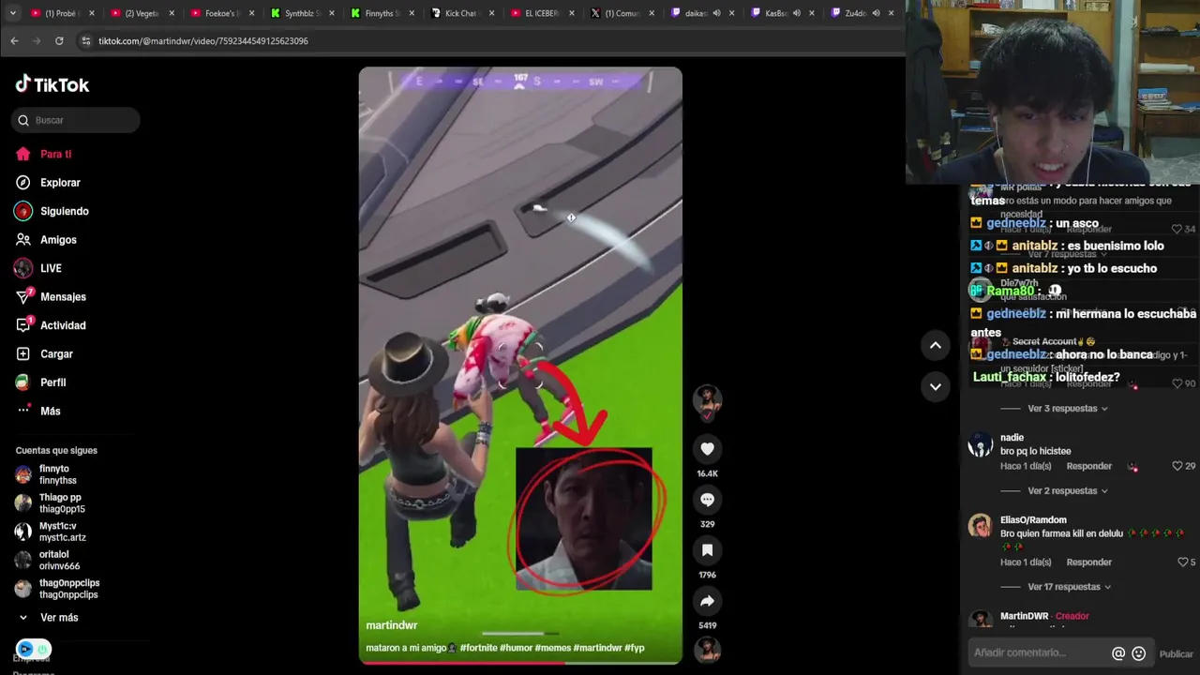Click the tiktok.com address bar URL
Image resolution: width=1200 pixels, height=675 pixels.
tap(202, 41)
